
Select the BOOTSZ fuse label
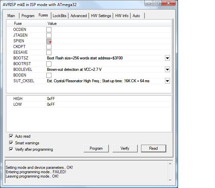21,58
